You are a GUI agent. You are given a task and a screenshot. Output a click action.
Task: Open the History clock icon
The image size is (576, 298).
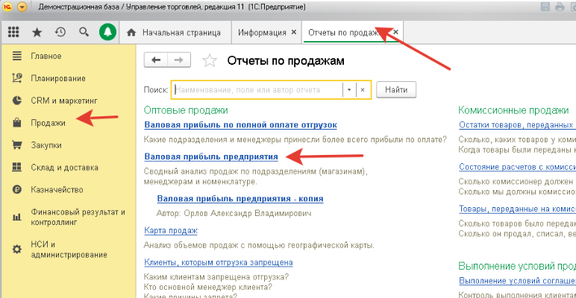(60, 33)
